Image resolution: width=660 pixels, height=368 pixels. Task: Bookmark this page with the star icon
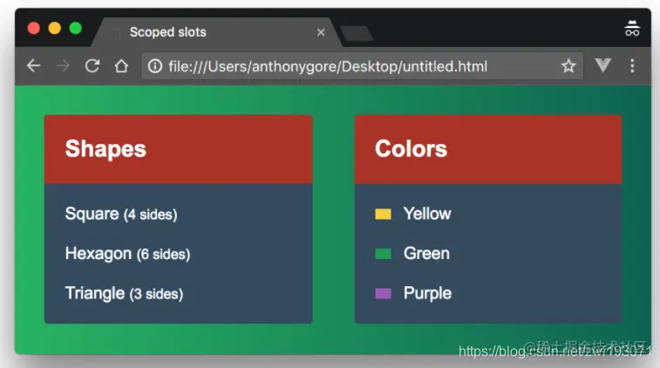point(568,65)
